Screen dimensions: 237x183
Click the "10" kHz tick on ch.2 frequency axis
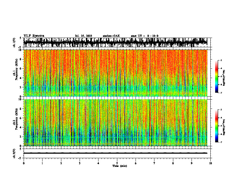pos(20,99)
